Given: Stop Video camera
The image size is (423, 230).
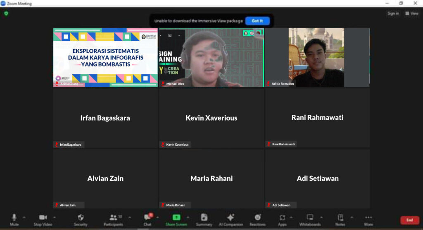Looking at the screenshot, I should 43,219.
